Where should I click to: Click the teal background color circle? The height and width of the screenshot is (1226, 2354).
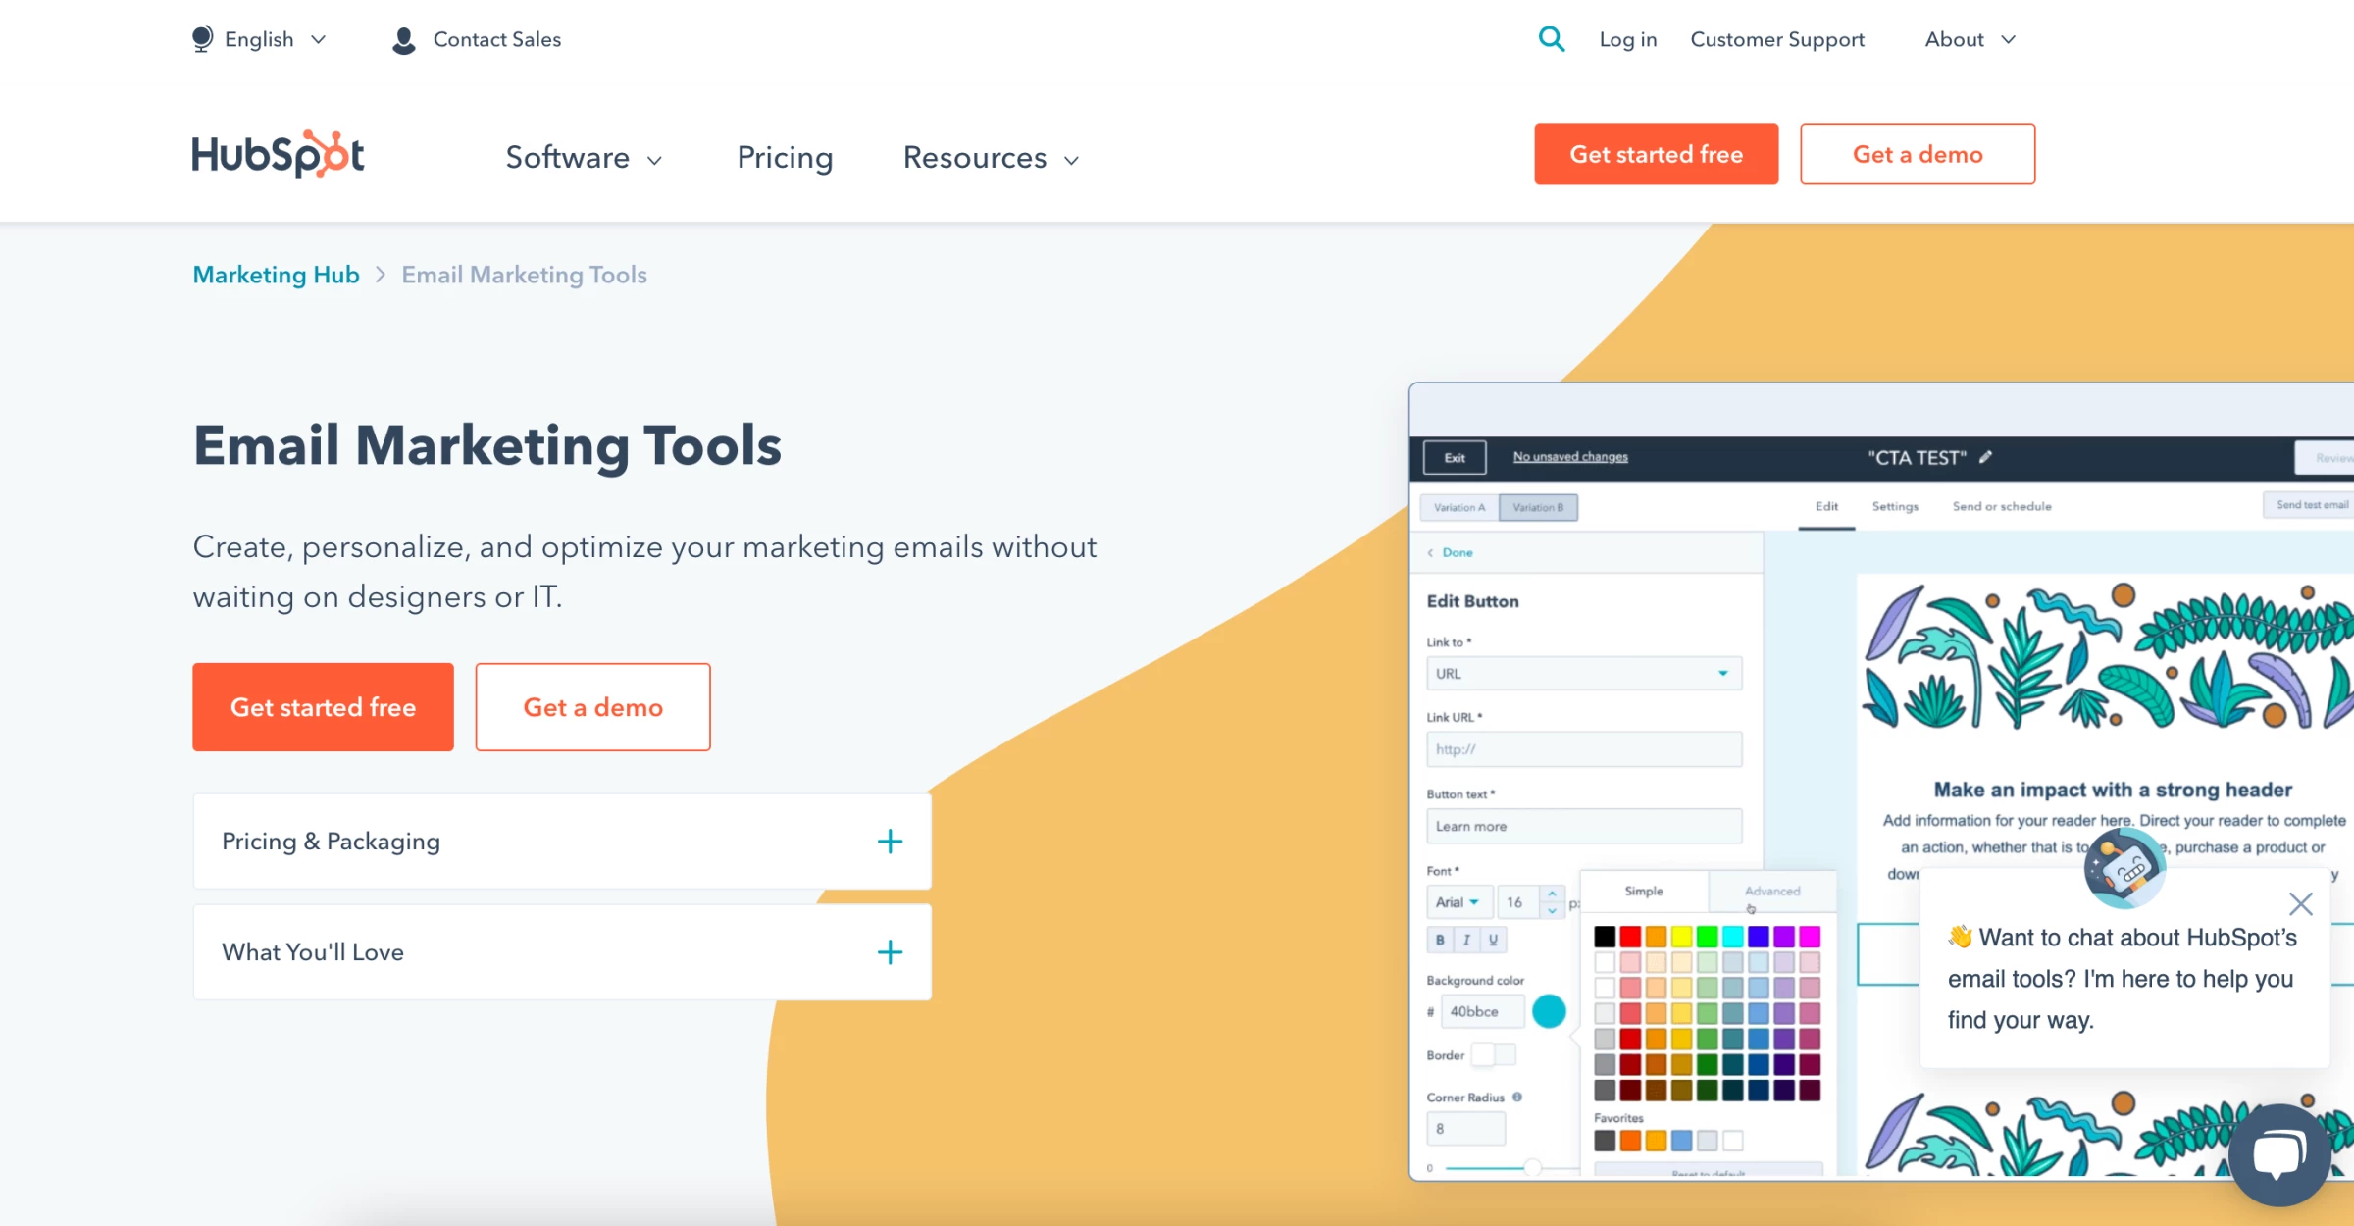click(1550, 1011)
